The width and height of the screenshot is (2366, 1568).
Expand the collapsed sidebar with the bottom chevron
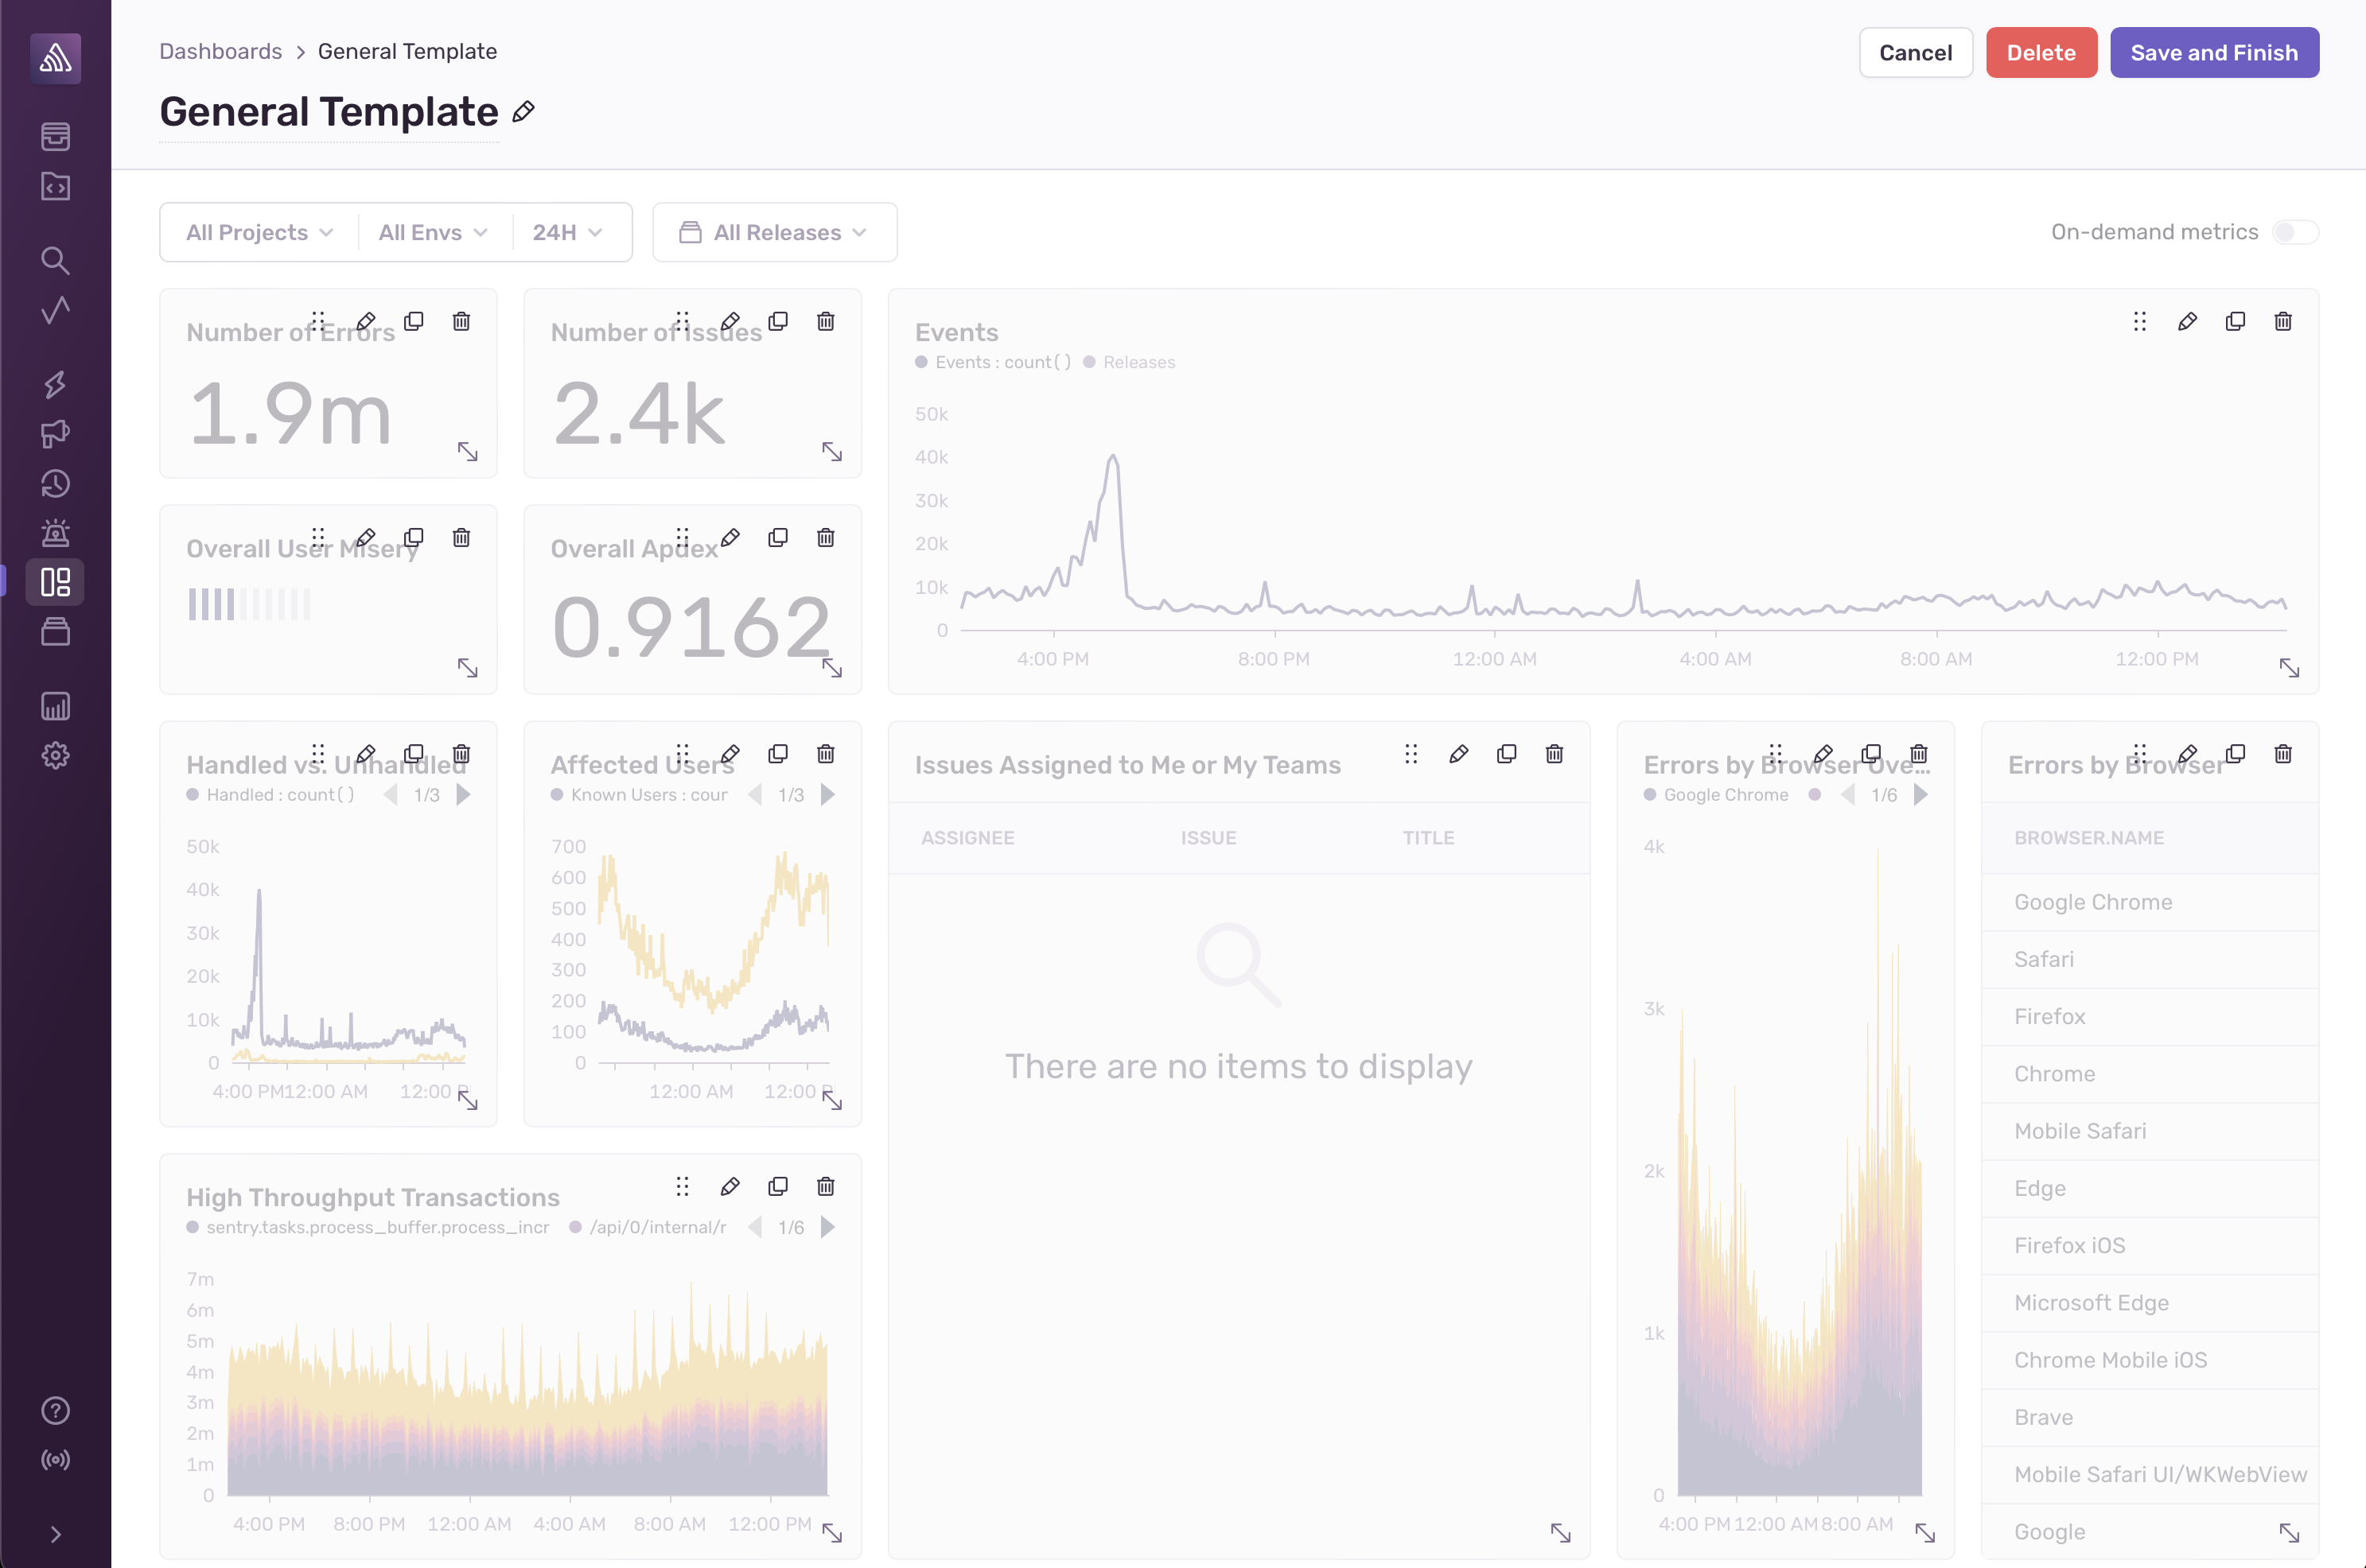55,1534
